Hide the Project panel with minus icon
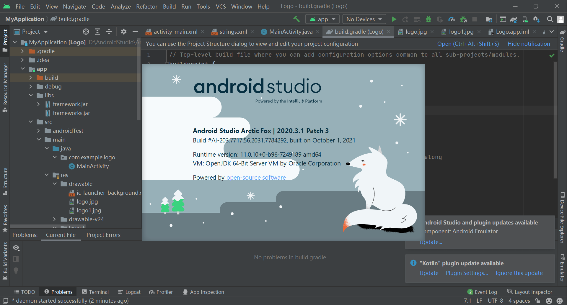567x305 pixels. tap(135, 32)
